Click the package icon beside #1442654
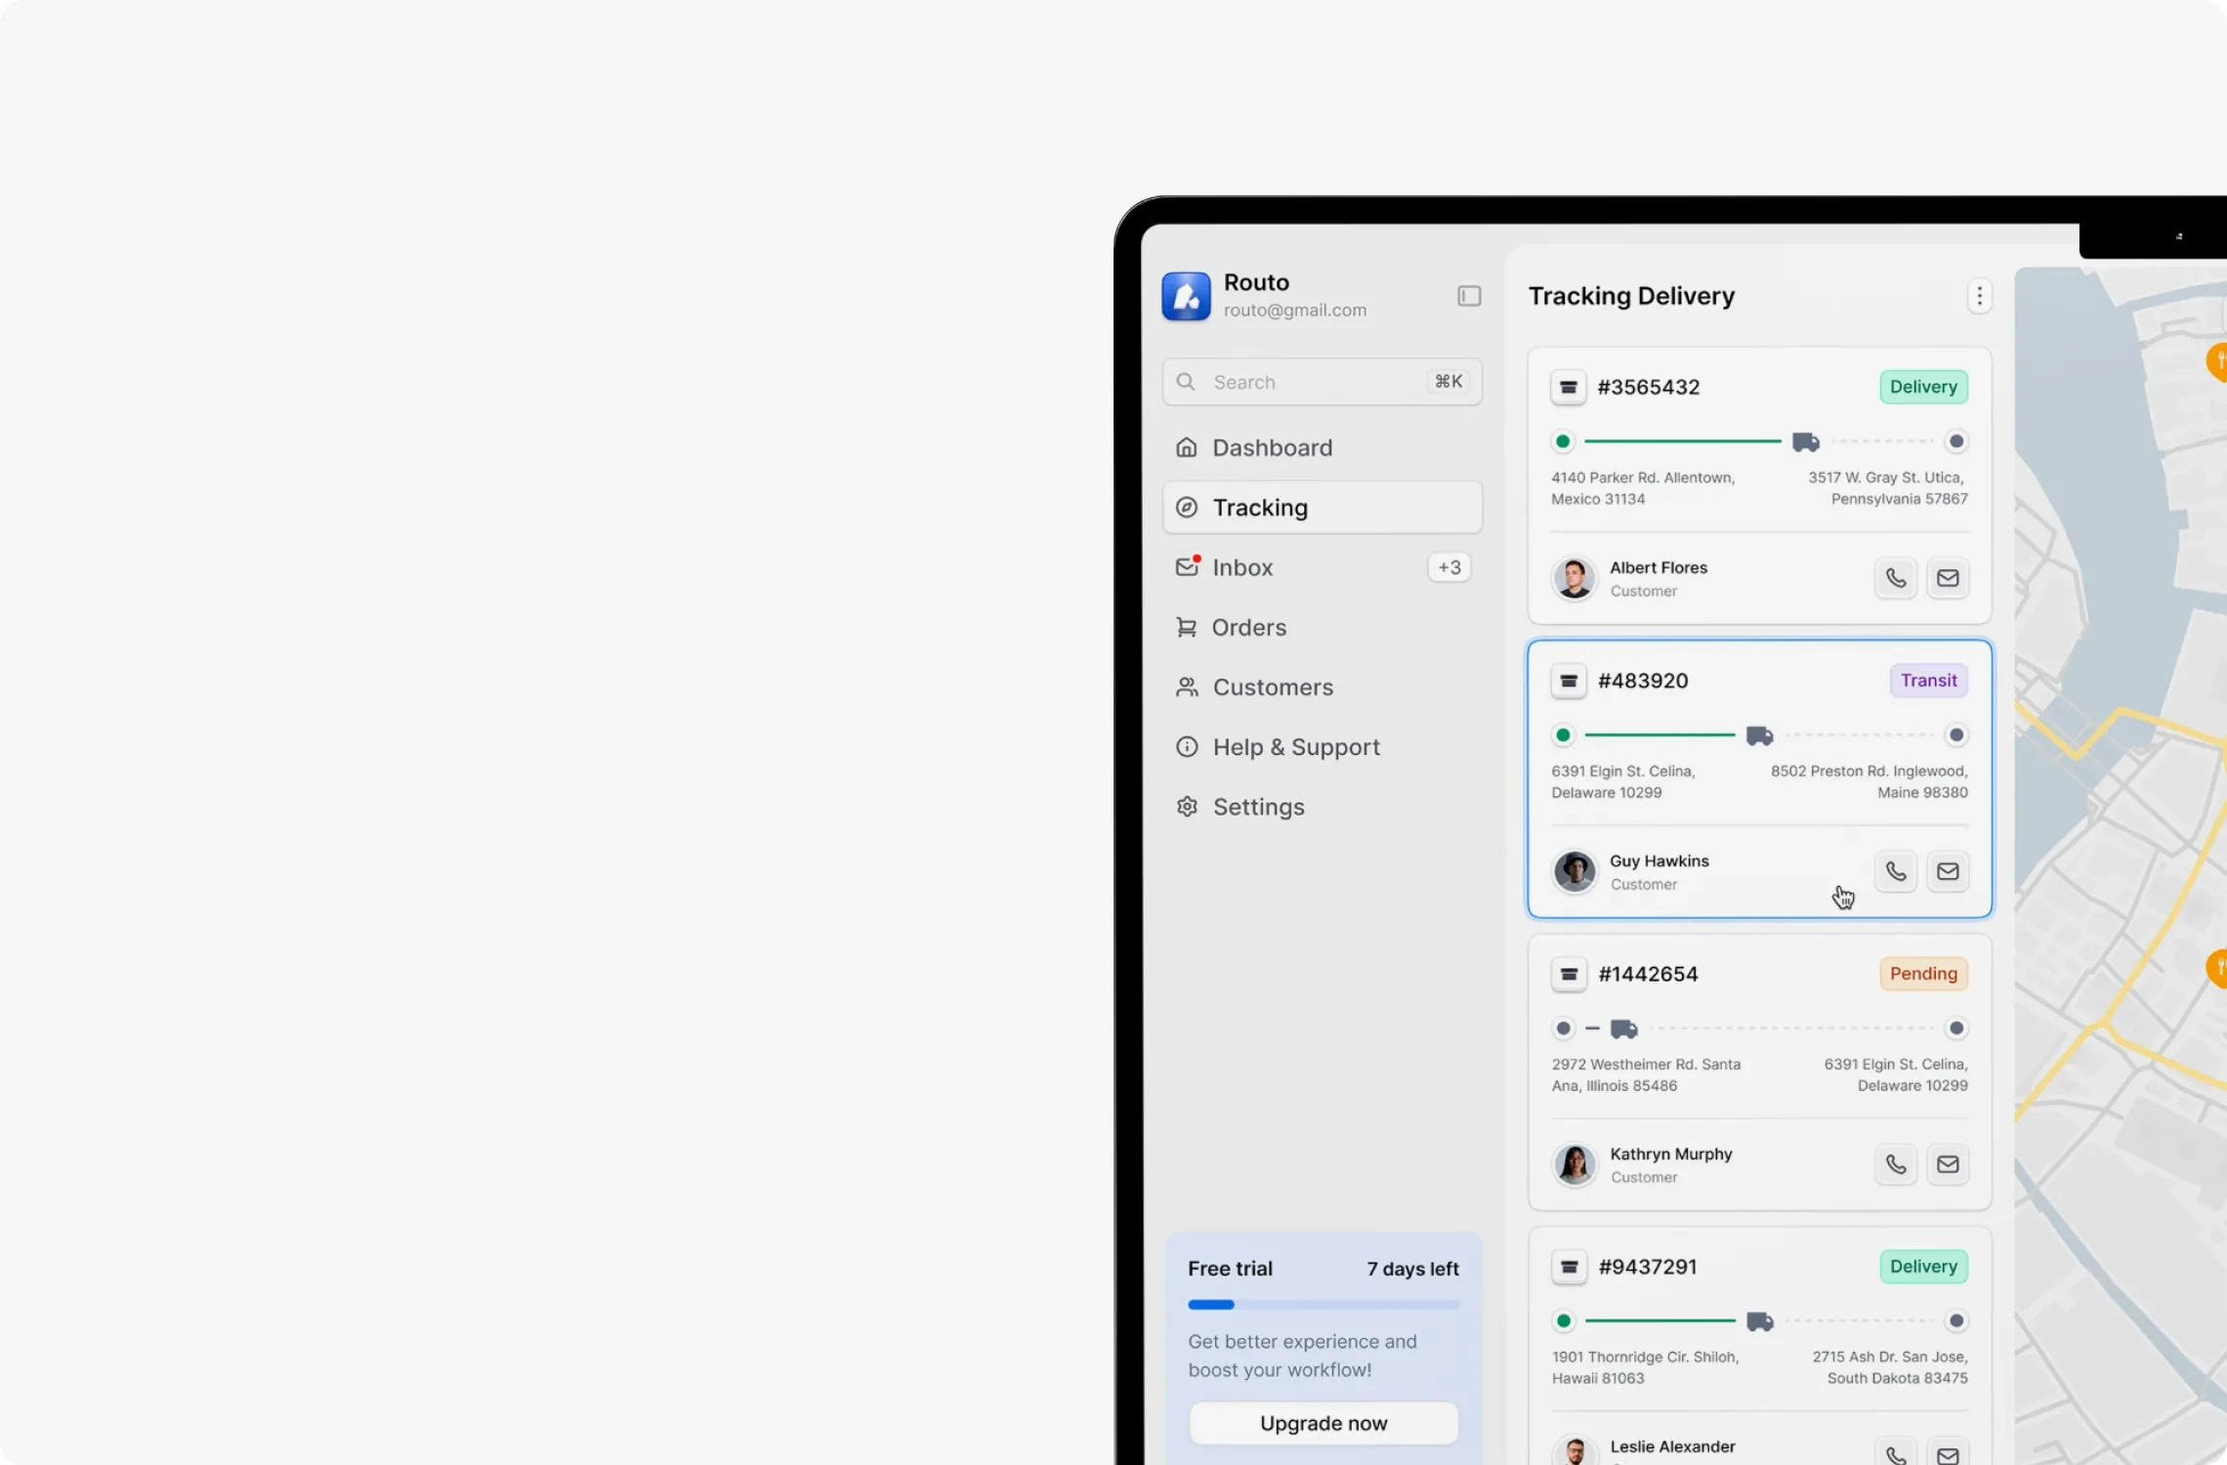This screenshot has height=1465, width=2227. tap(1569, 974)
